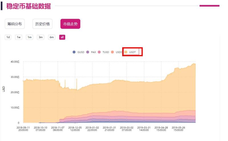The image size is (228, 141).
Task: Click the 2018-11-07 08:00:00 date label
Action: click(x=58, y=129)
